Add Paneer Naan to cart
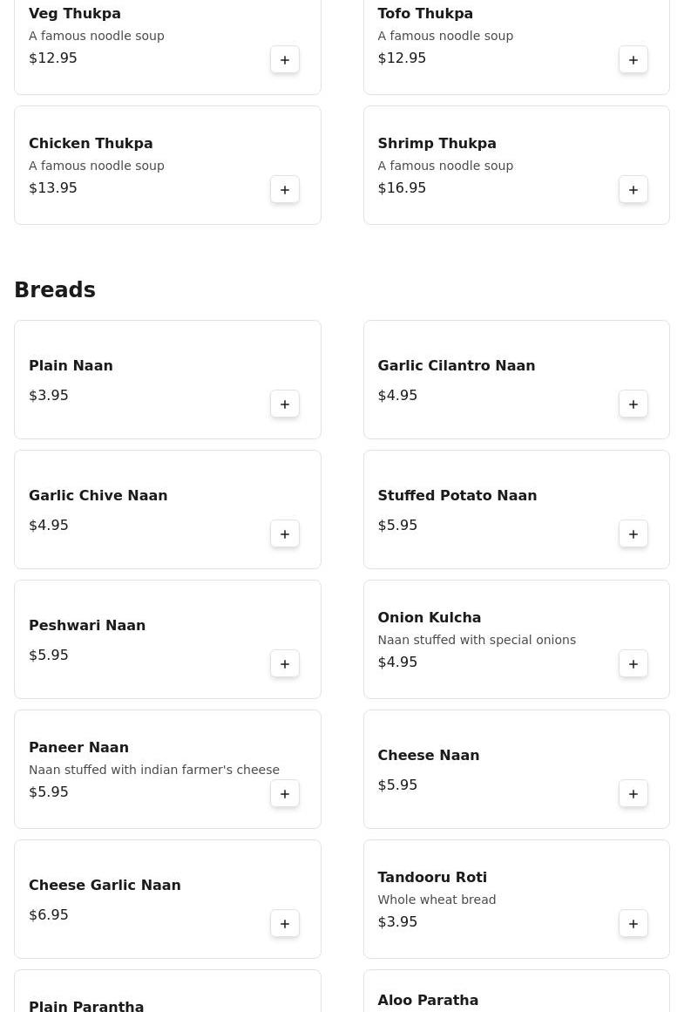 pyautogui.click(x=285, y=794)
